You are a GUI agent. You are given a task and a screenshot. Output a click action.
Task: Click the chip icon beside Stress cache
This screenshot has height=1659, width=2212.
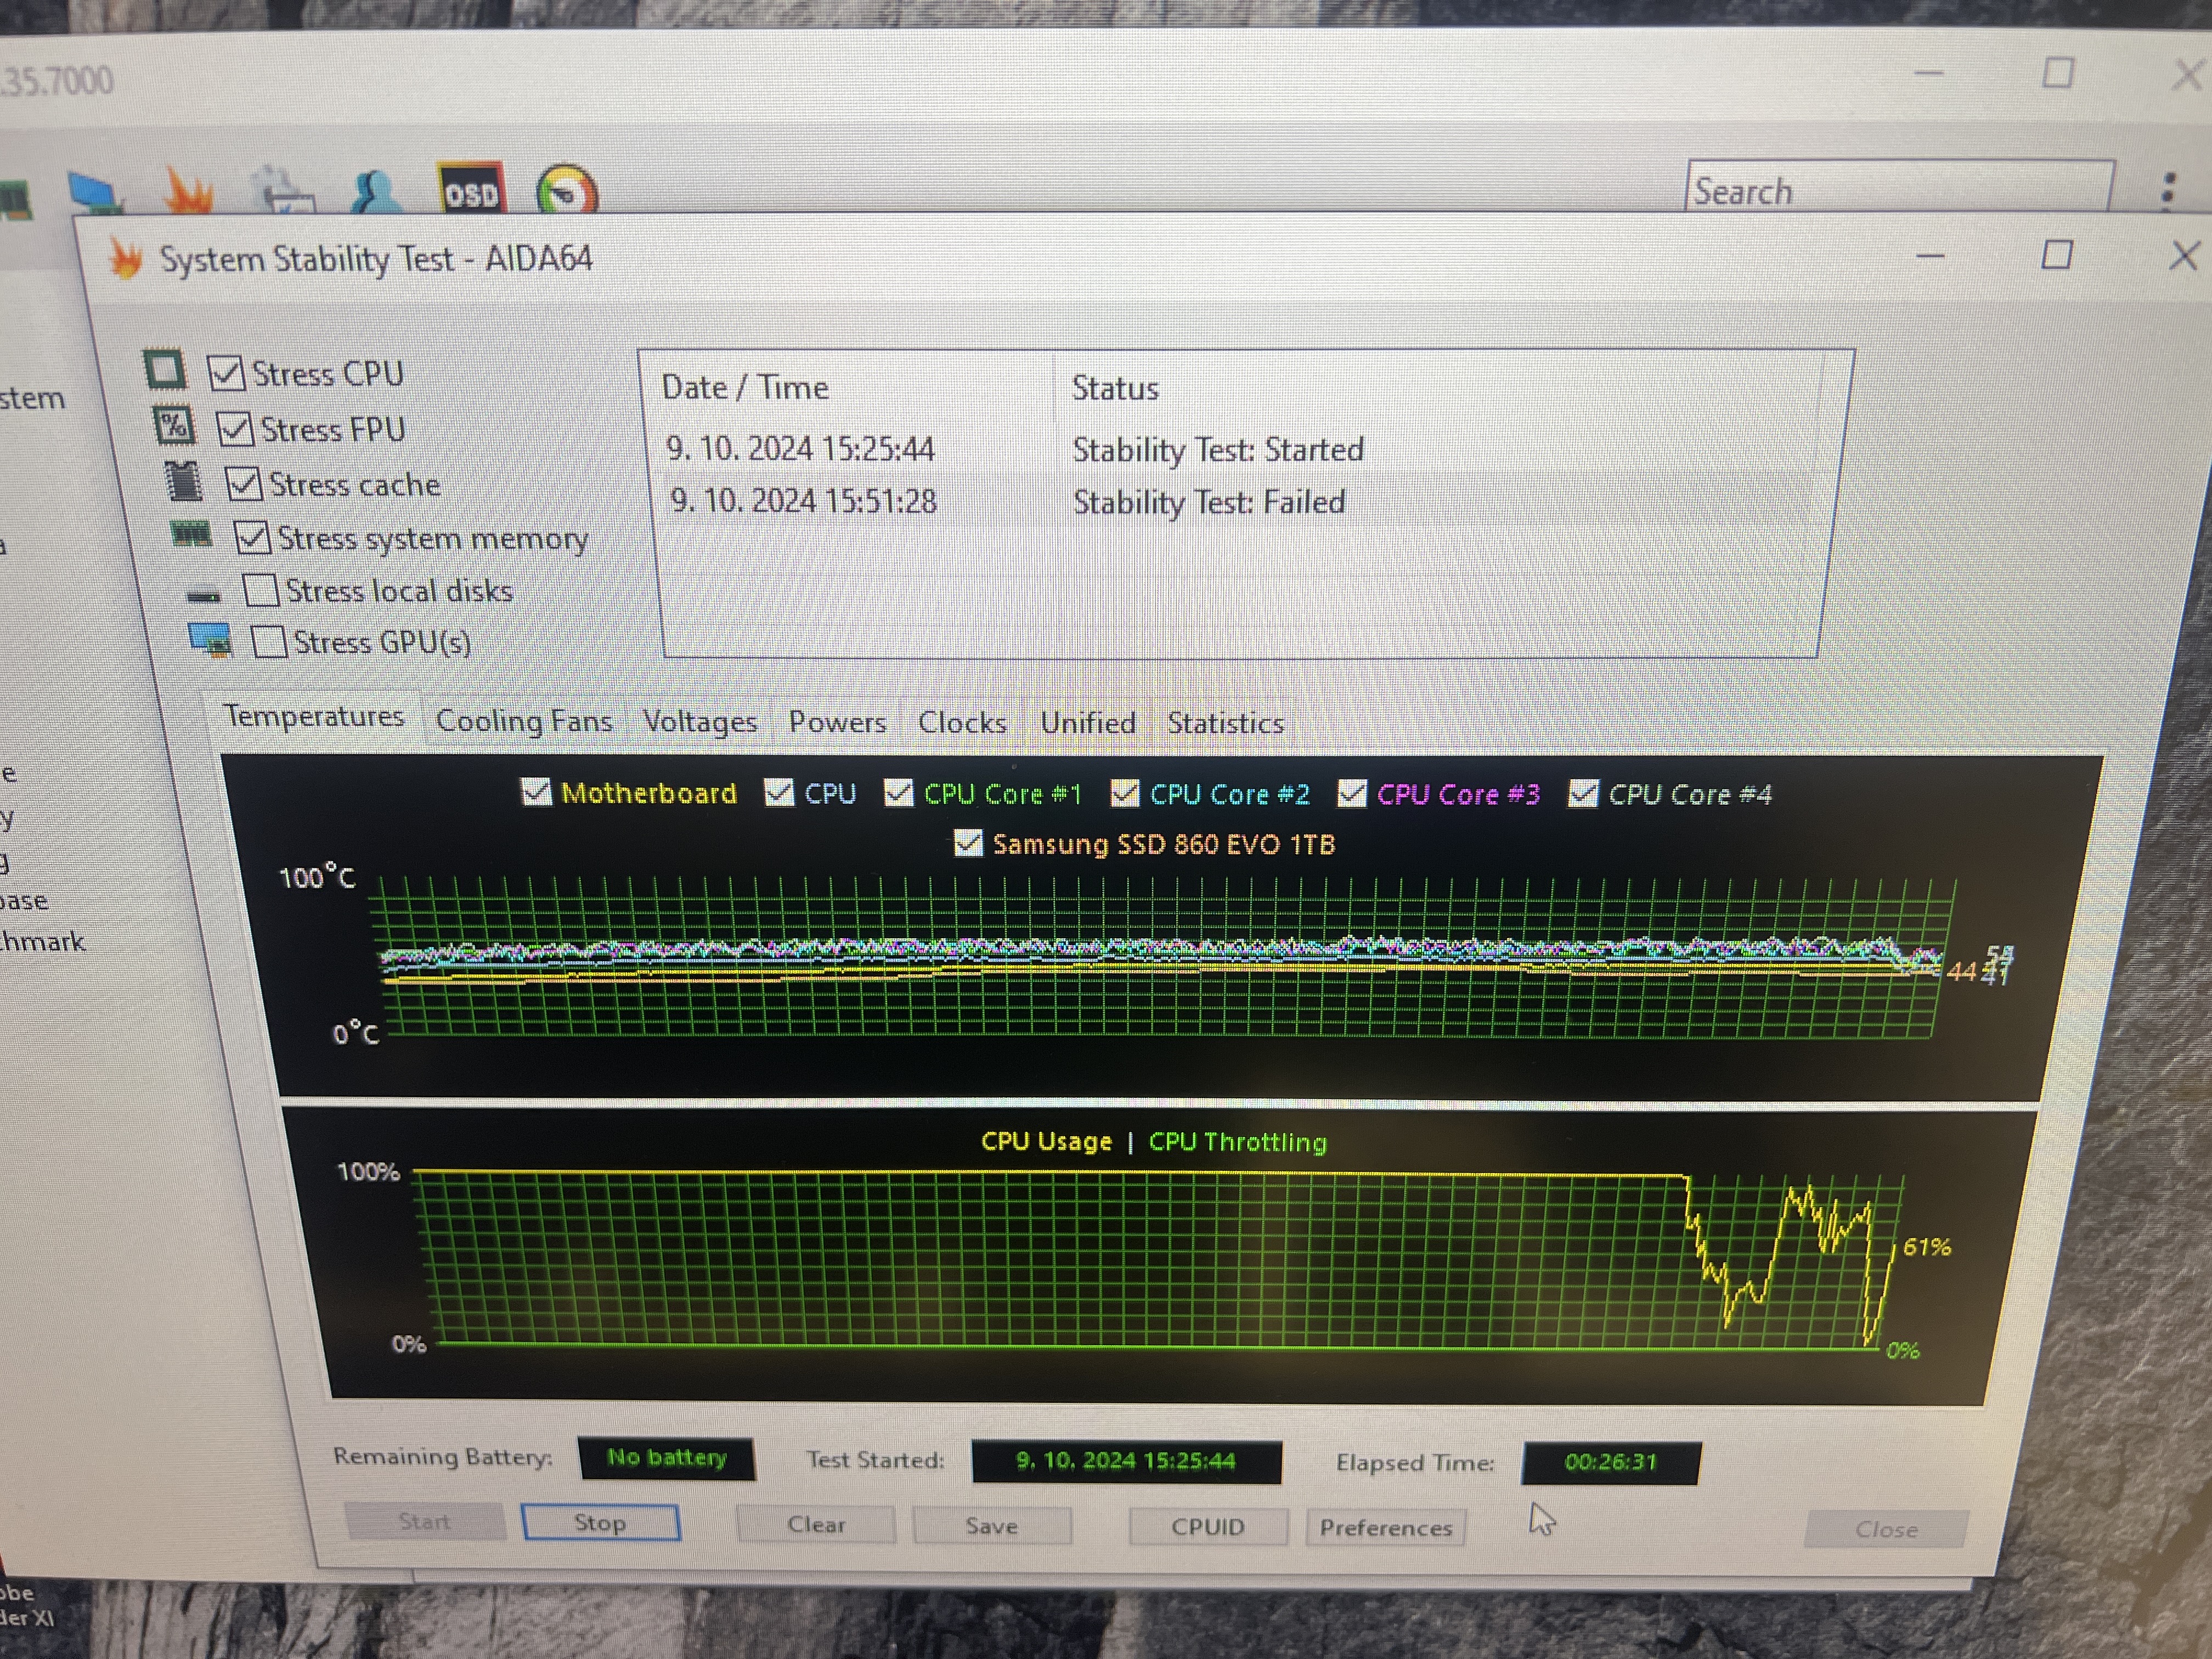click(183, 481)
